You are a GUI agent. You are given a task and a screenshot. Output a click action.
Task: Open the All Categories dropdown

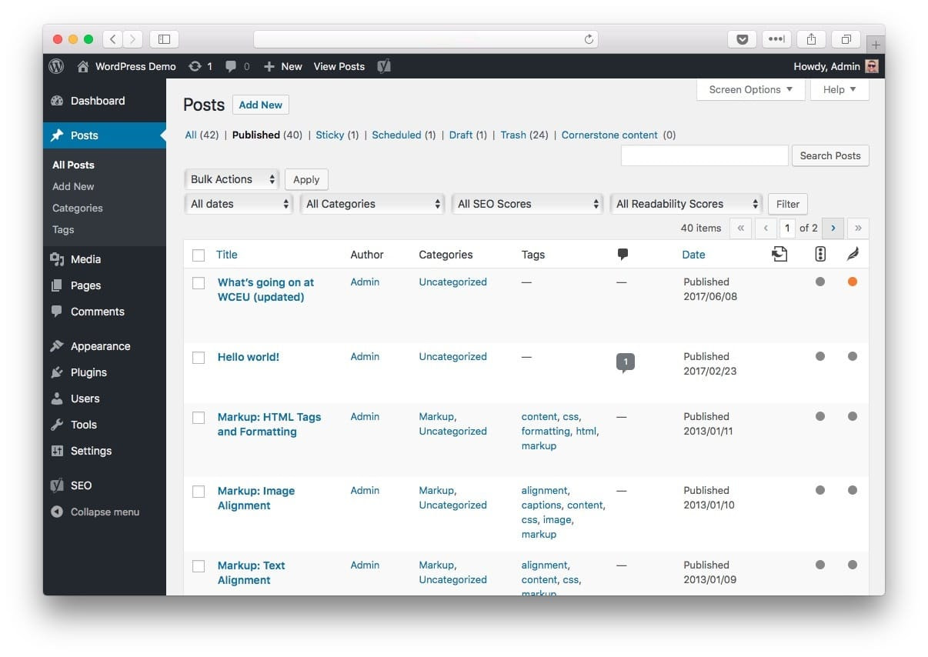coord(372,204)
